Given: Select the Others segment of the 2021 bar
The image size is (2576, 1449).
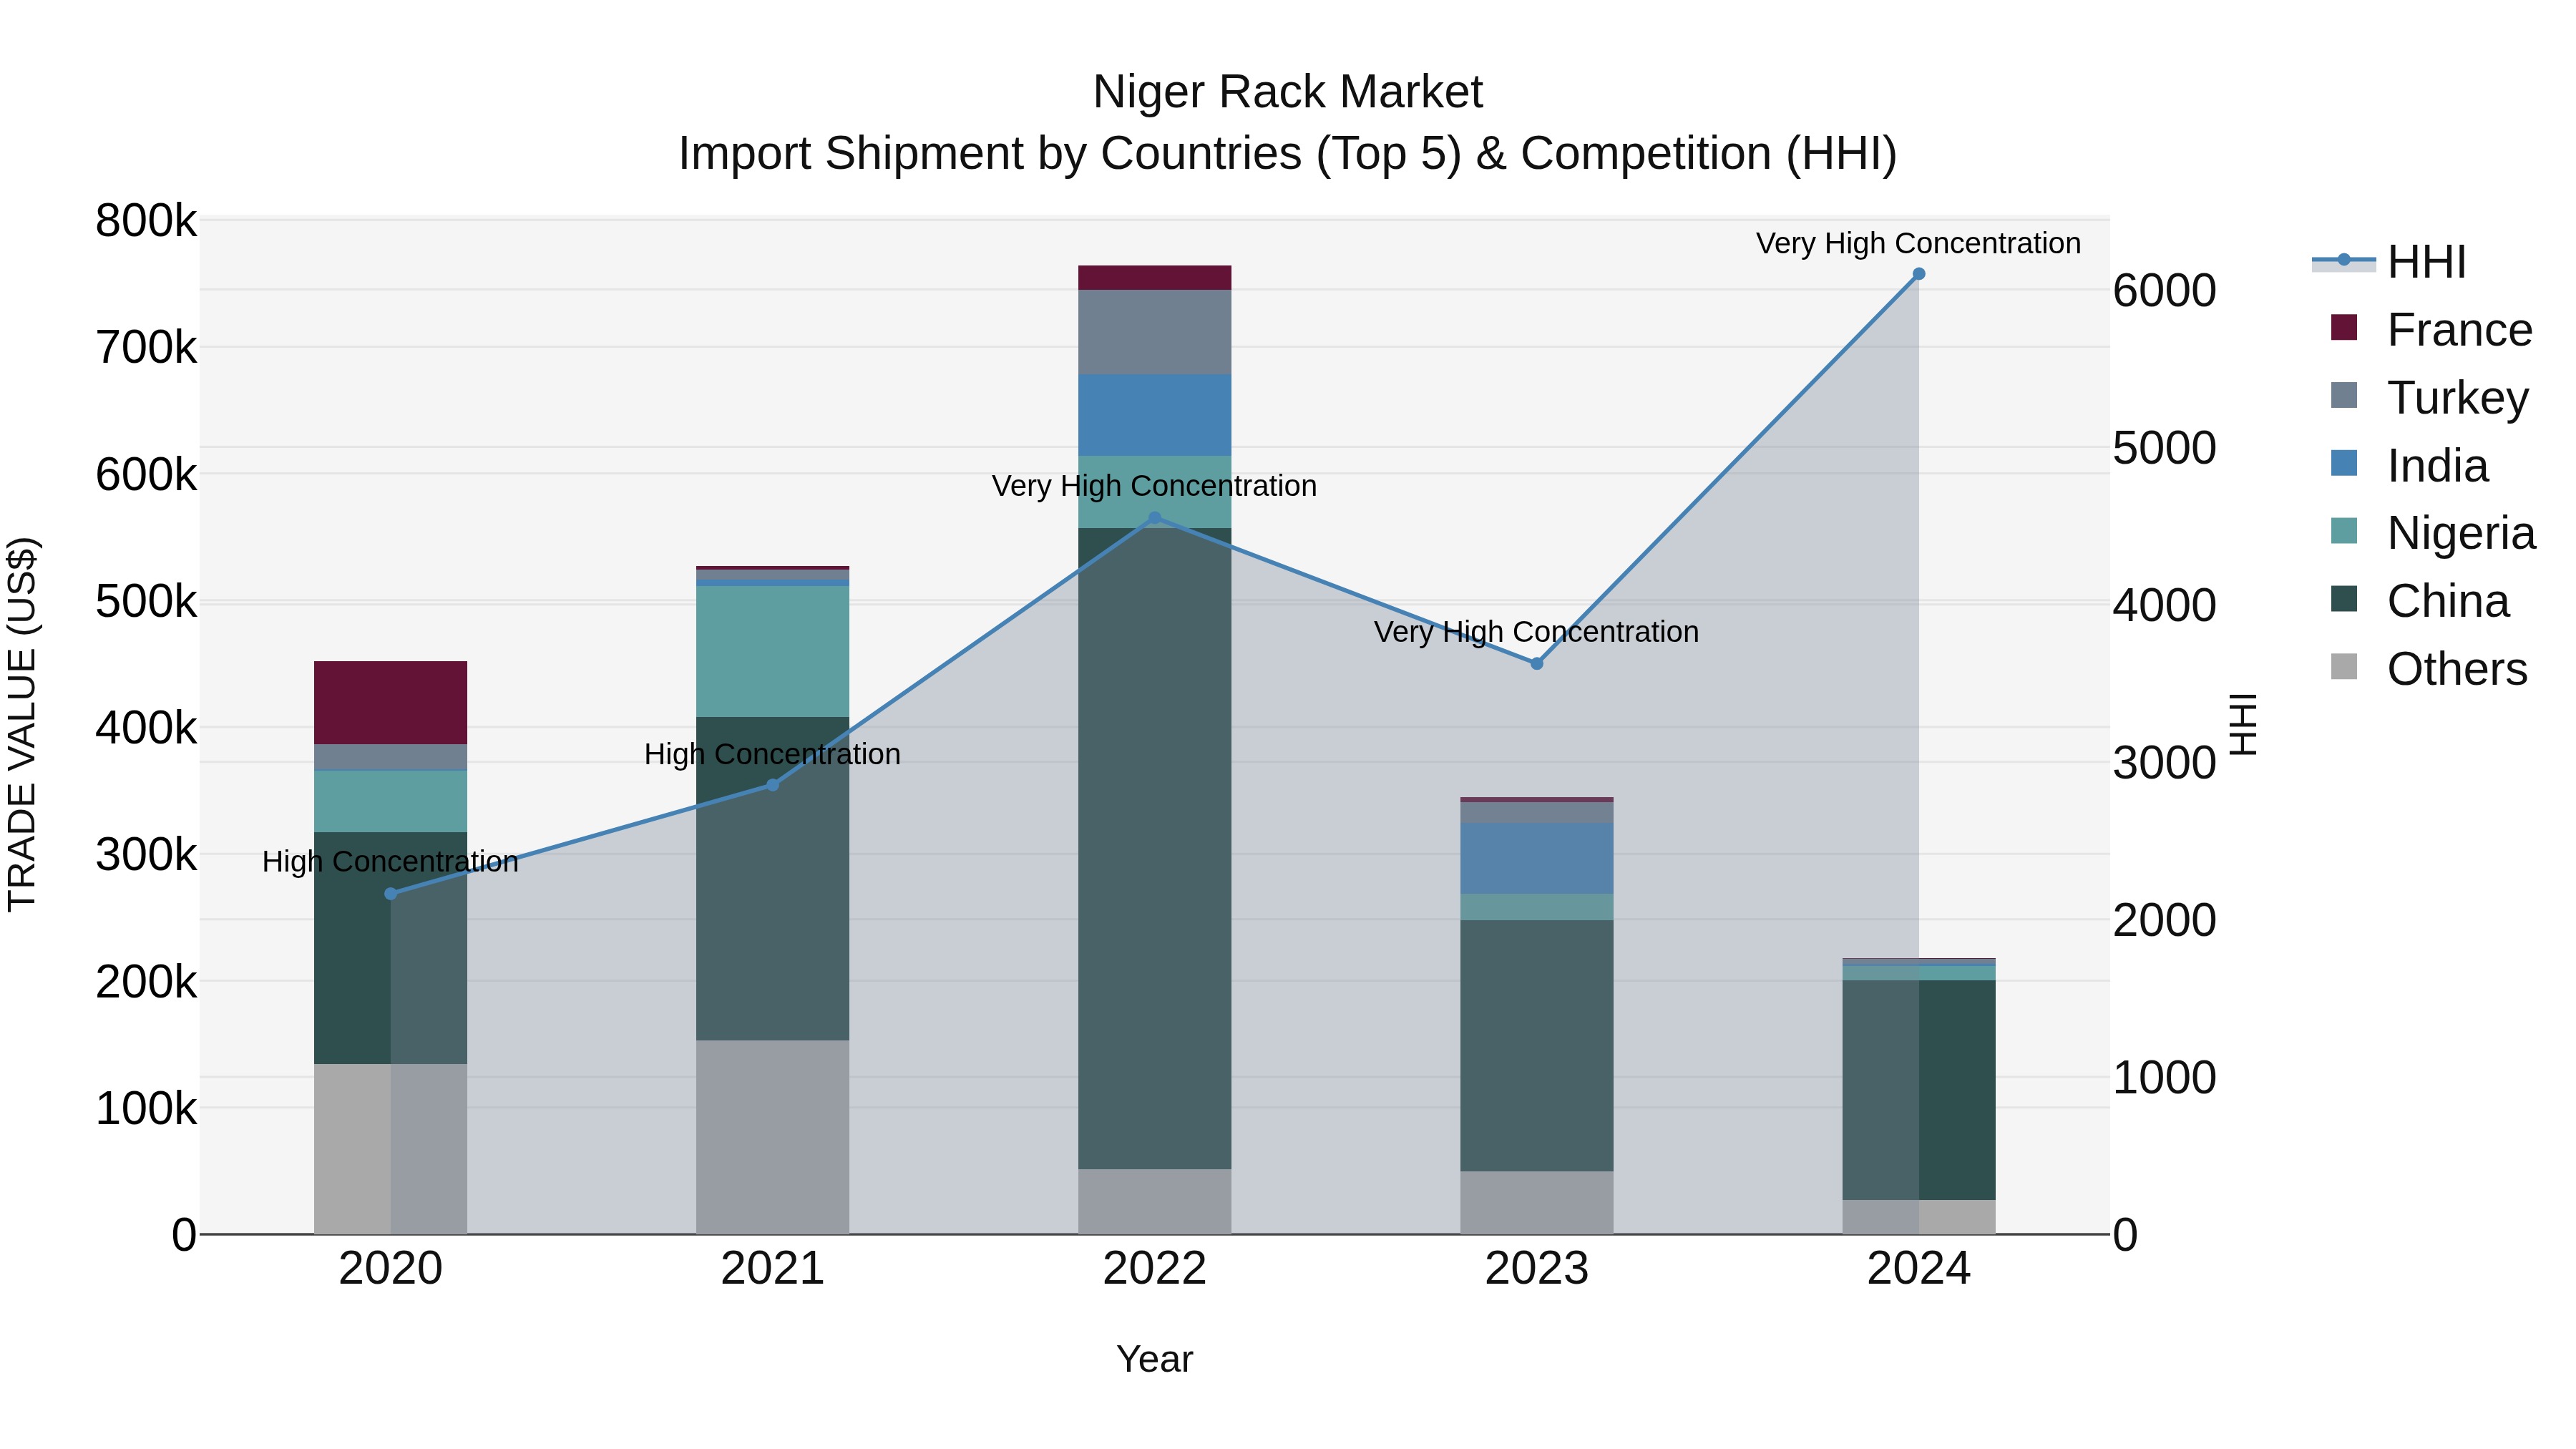Looking at the screenshot, I should [772, 1138].
